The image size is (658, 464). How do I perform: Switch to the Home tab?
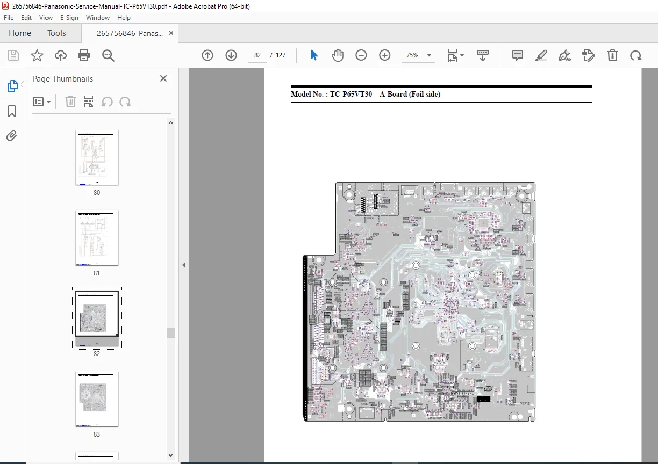(20, 33)
